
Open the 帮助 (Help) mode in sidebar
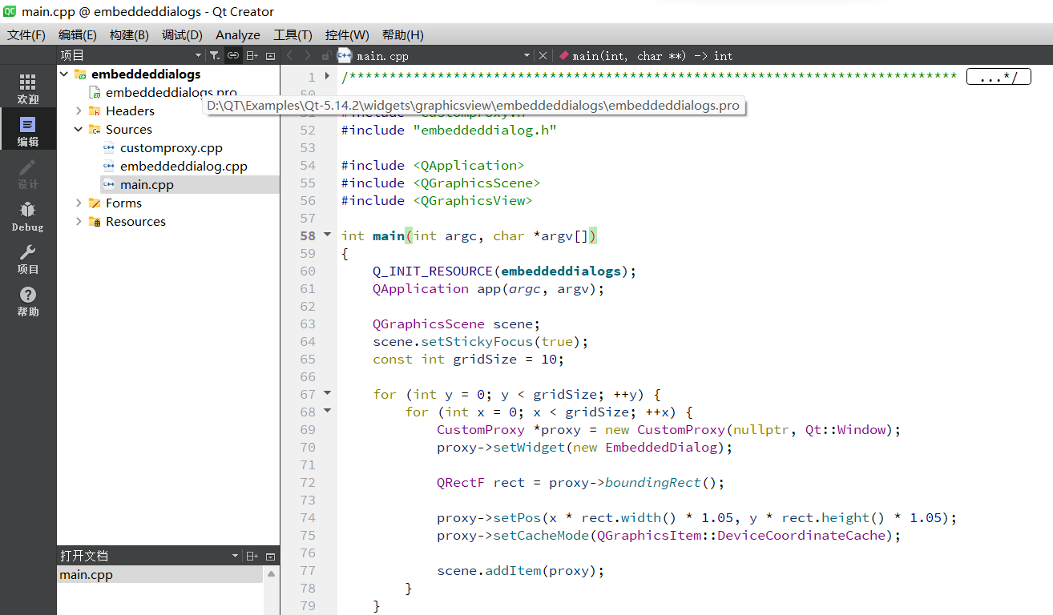coord(28,301)
